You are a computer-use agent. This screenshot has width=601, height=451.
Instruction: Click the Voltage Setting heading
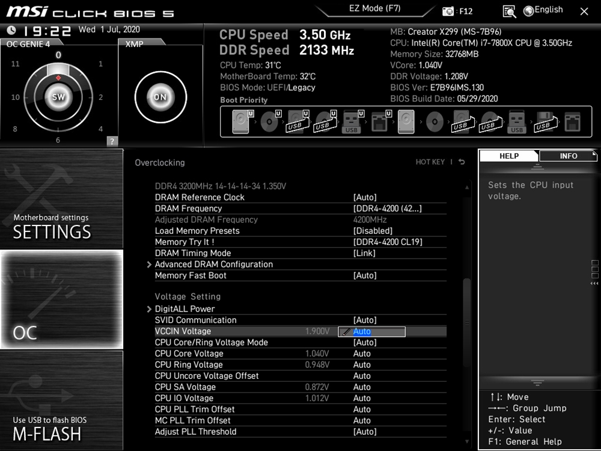coord(188,296)
